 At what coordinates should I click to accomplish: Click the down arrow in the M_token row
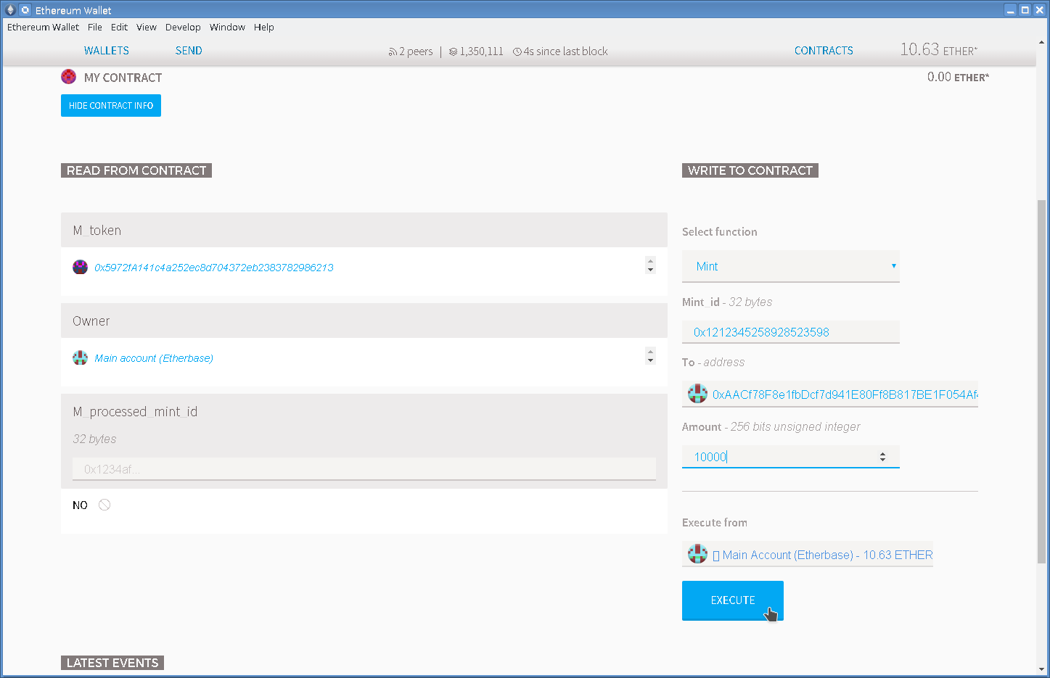pyautogui.click(x=650, y=270)
